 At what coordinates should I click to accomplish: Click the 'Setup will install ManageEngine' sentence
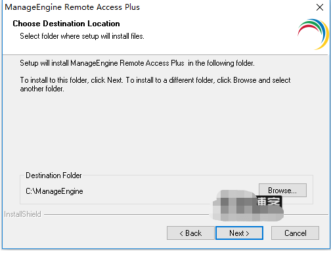[137, 63]
